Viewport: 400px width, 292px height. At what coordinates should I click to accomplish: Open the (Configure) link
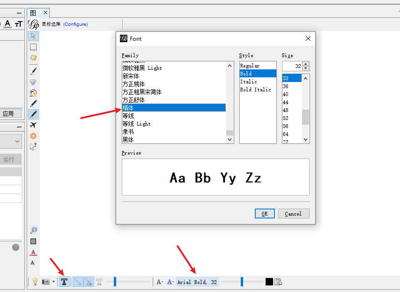pos(75,24)
